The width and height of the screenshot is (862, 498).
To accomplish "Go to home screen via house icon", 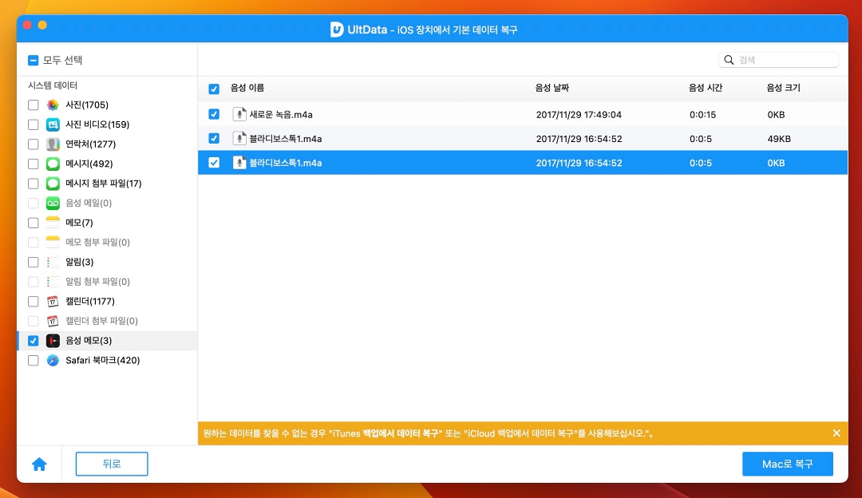I will point(39,464).
